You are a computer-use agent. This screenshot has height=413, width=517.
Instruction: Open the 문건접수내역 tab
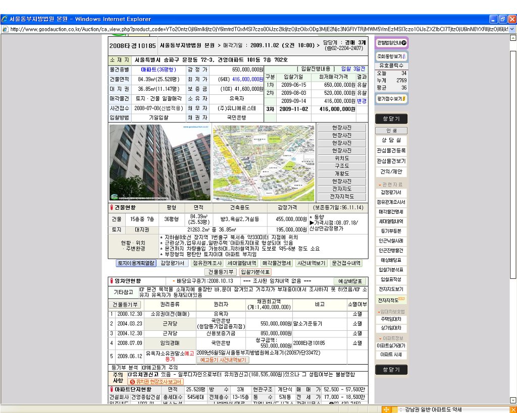pos(346,263)
